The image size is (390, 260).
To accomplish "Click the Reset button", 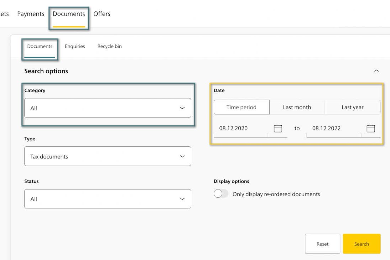I will click(x=322, y=244).
